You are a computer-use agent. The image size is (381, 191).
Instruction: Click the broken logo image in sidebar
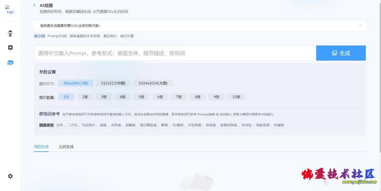[10, 10]
